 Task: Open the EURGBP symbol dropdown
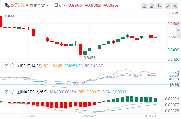pyautogui.click(x=39, y=6)
